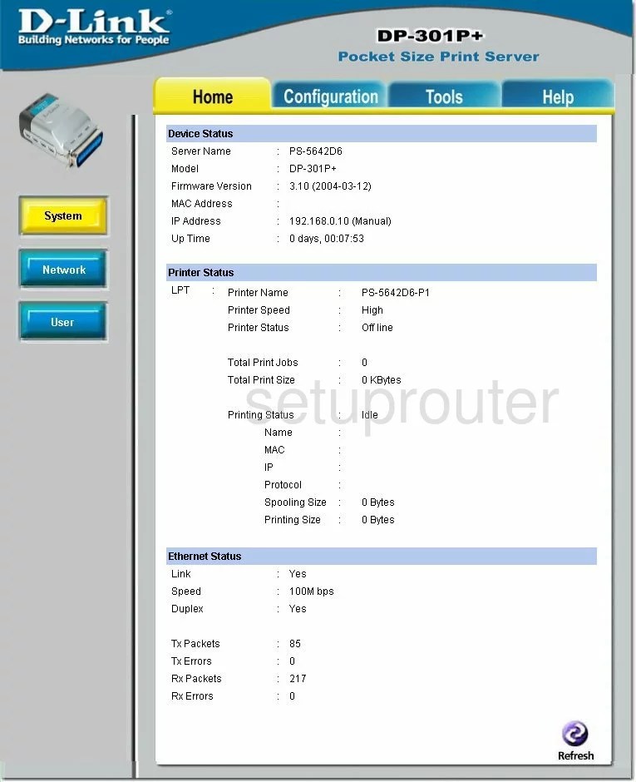Open the Tools tab
This screenshot has width=636, height=782.
click(444, 97)
